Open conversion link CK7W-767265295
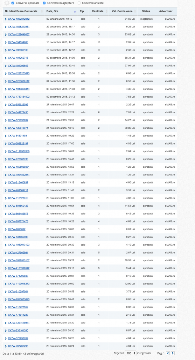This screenshot has width=195, height=360. click(x=18, y=346)
